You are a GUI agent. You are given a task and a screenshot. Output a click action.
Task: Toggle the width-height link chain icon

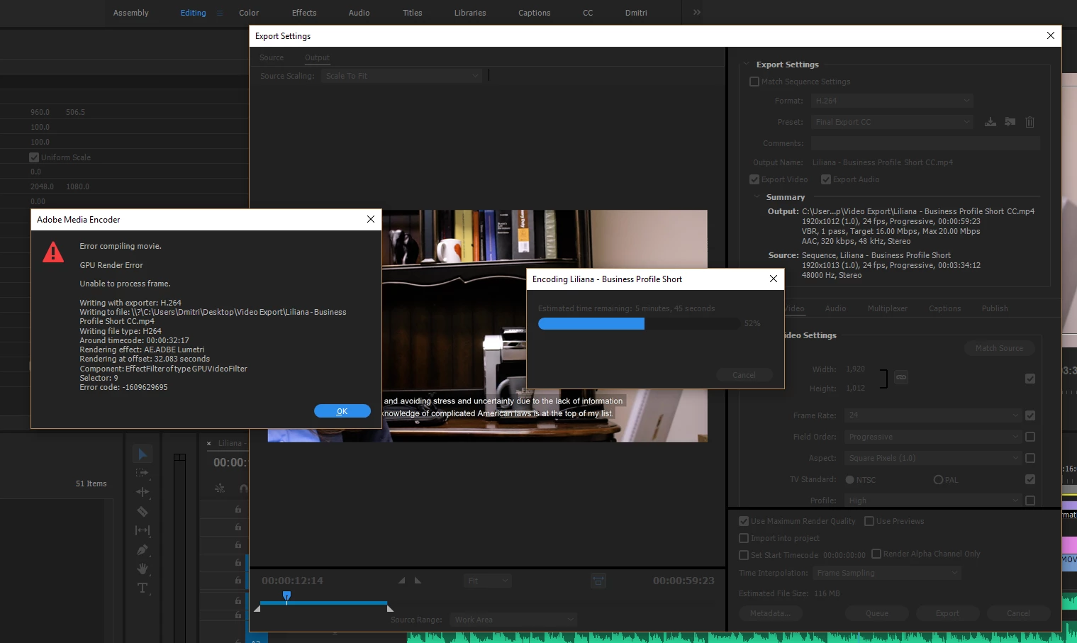900,377
